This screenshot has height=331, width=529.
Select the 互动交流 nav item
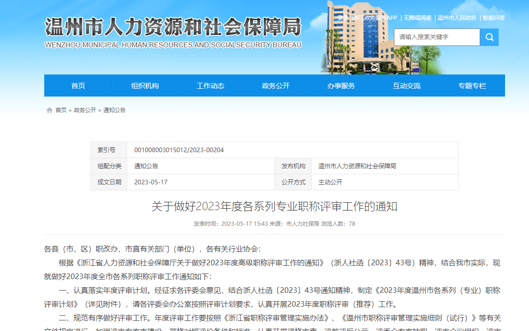pyautogui.click(x=406, y=86)
